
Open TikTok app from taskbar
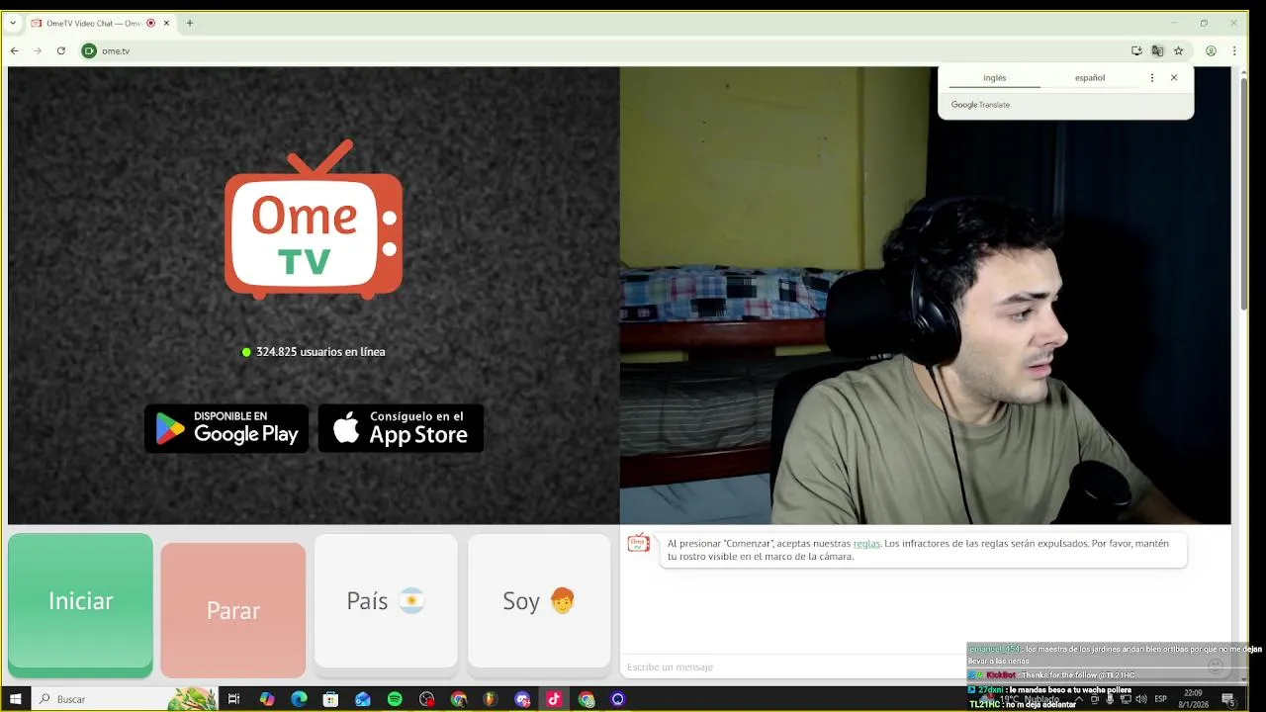point(554,699)
